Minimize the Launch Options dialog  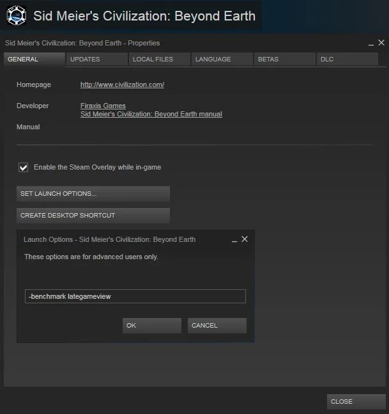tap(234, 241)
